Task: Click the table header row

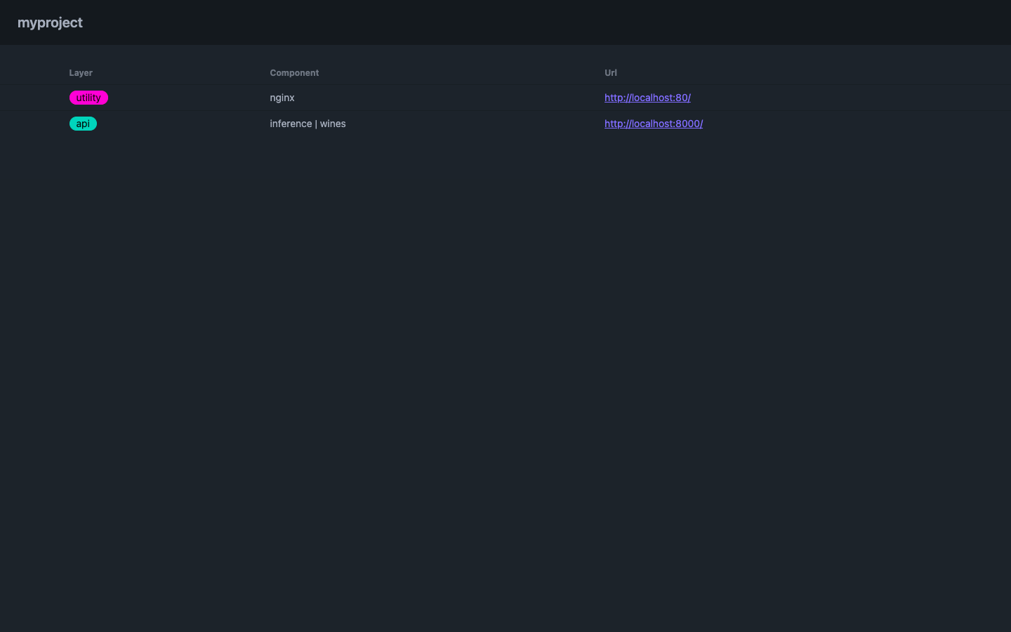Action: pyautogui.click(x=421, y=72)
